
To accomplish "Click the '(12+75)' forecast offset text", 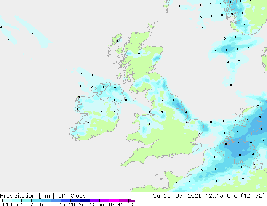I will [x=253, y=196].
